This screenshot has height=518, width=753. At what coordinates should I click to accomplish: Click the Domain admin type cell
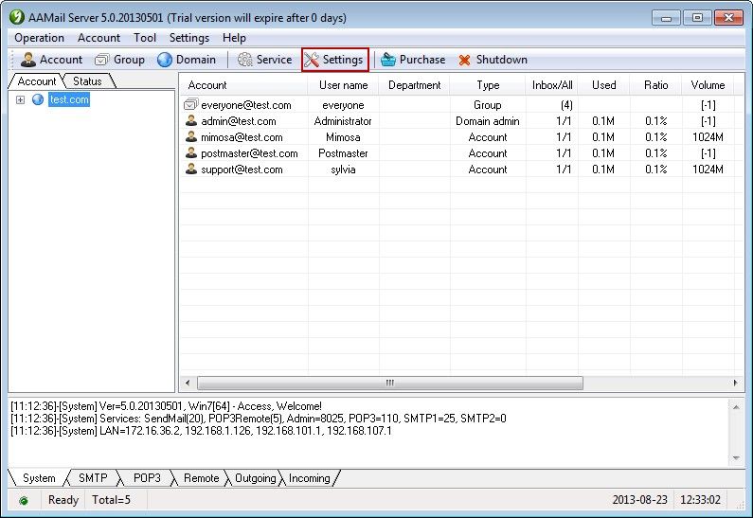(x=488, y=121)
